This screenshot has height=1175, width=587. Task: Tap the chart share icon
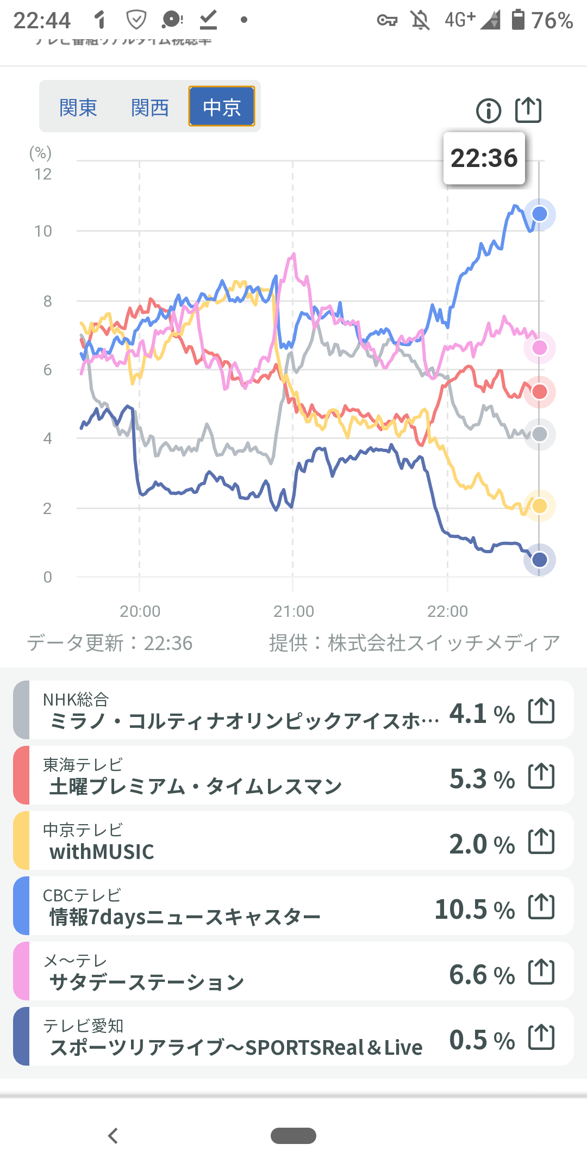tap(528, 110)
